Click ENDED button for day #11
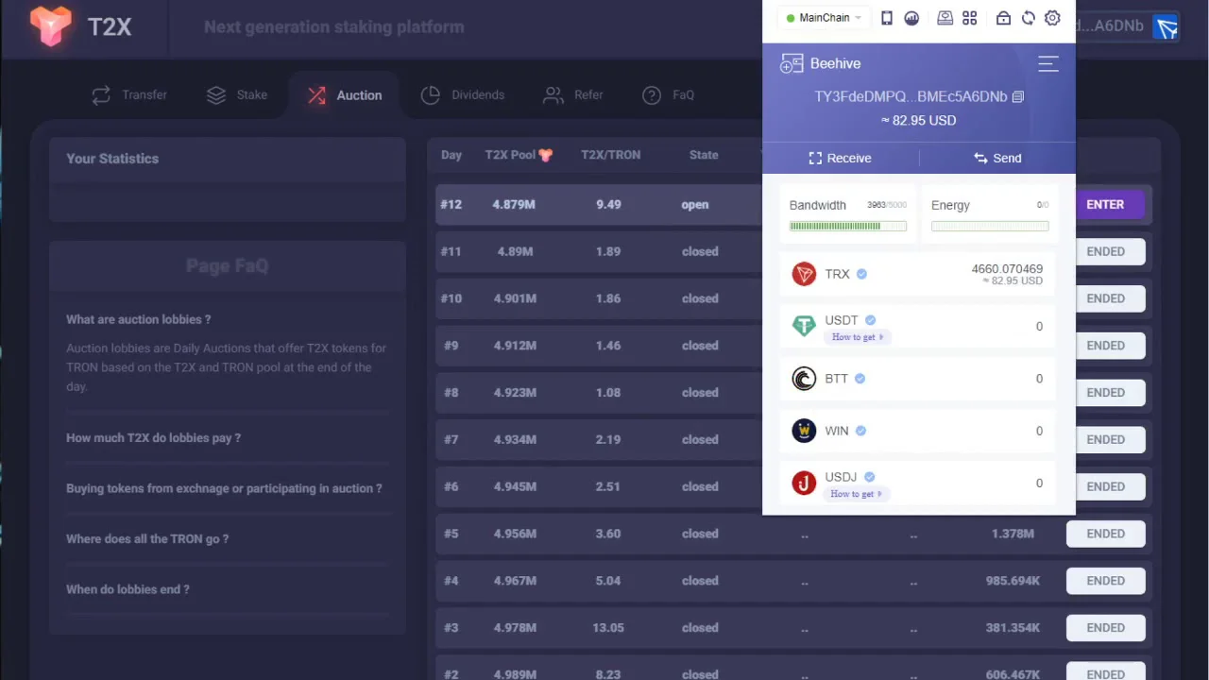The width and height of the screenshot is (1209, 680). click(1106, 251)
